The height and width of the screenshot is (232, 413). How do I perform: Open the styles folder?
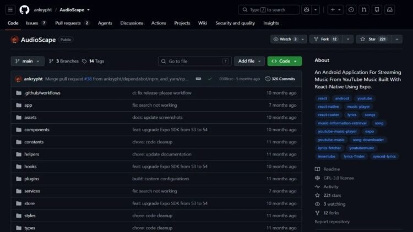coord(30,216)
